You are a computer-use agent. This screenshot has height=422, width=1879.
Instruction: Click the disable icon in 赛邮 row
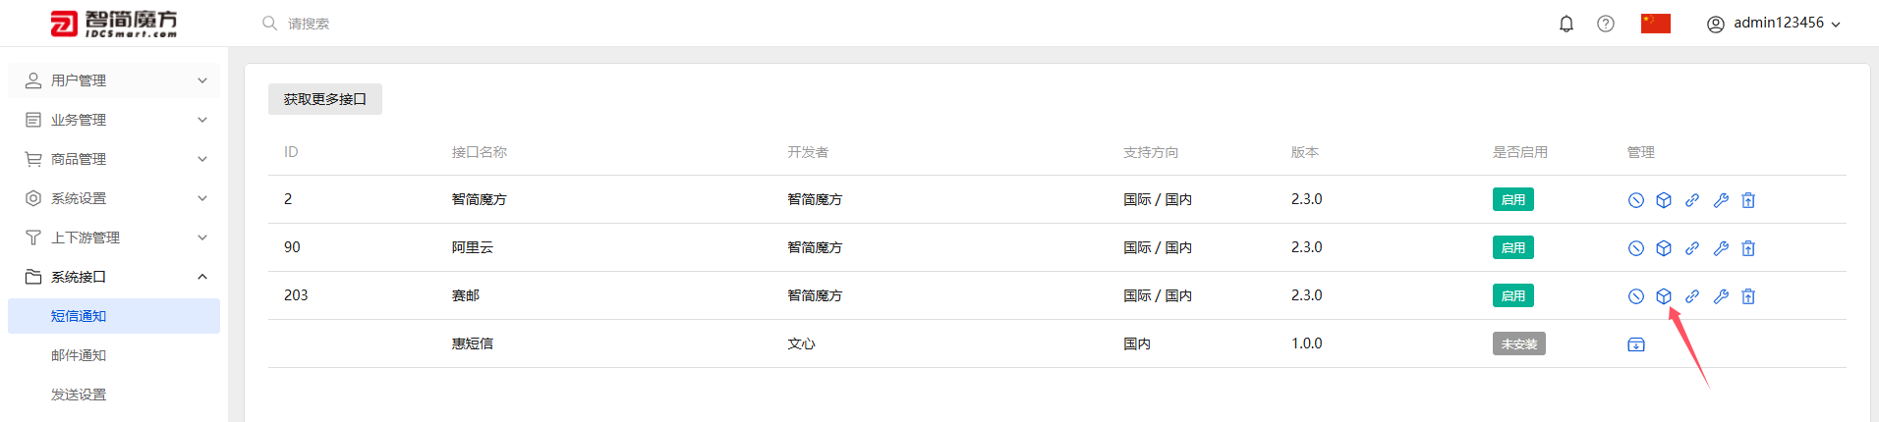(1635, 296)
